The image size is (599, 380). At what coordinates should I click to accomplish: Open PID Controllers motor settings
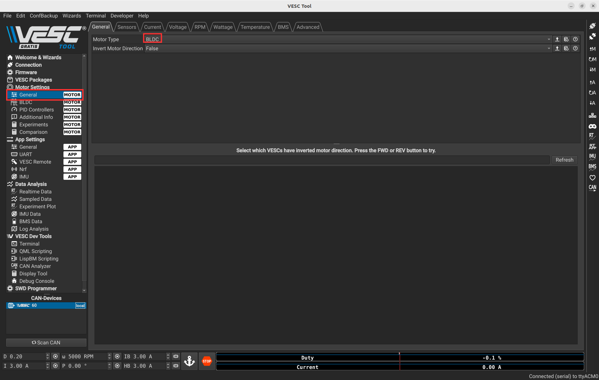37,109
